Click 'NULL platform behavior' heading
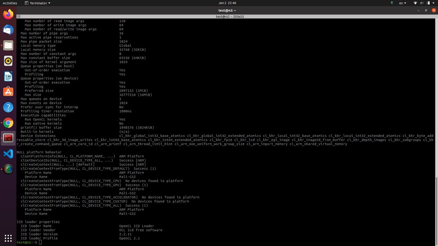Image resolution: width=438 pixels, height=246 pixels. coord(39,152)
